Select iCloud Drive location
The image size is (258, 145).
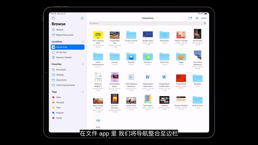click(x=68, y=47)
